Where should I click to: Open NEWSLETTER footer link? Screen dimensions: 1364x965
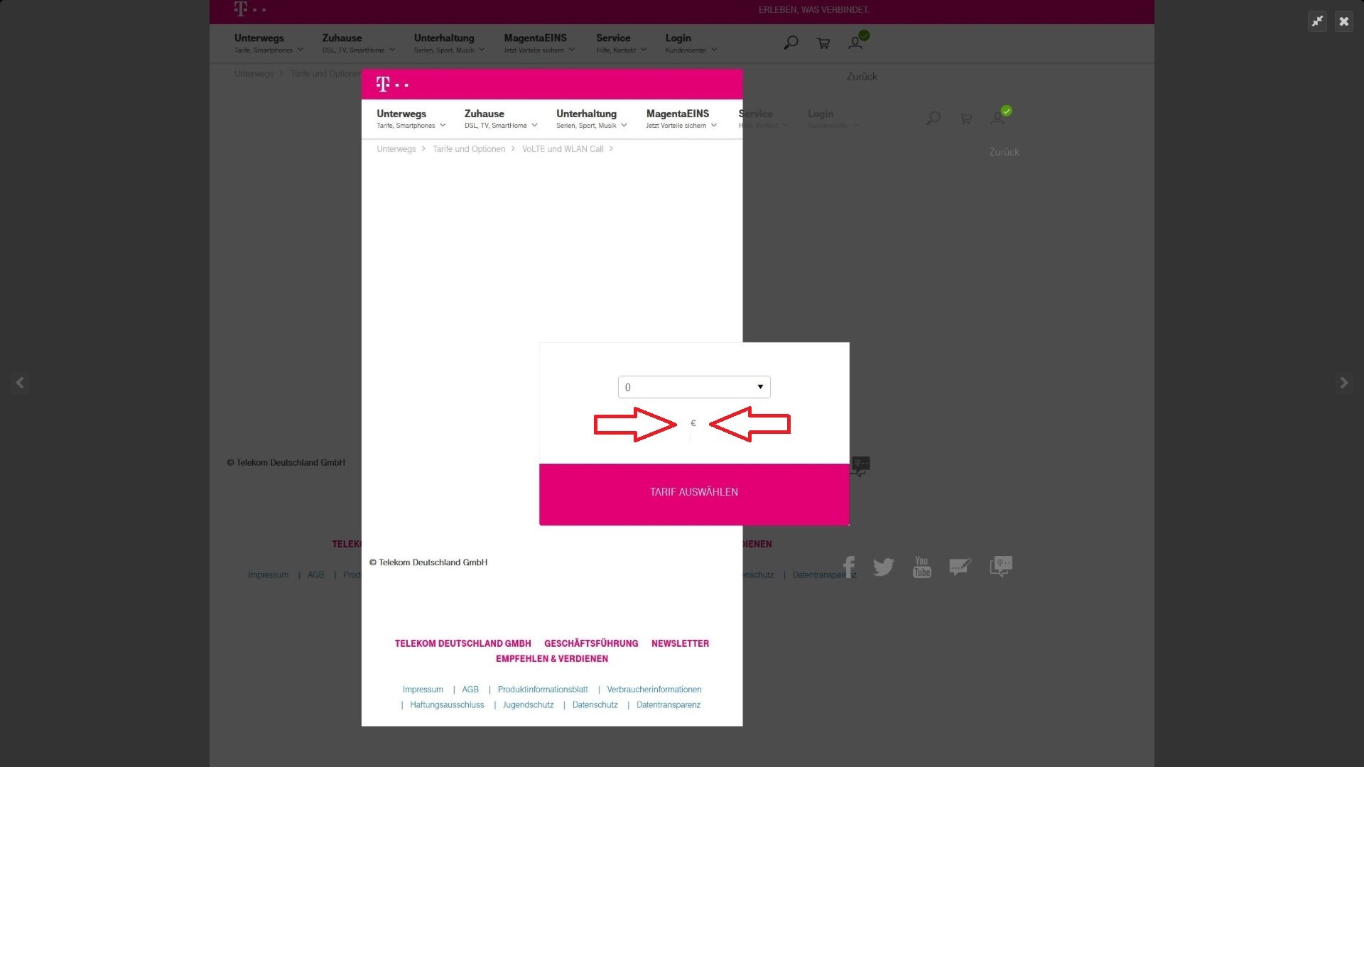[680, 643]
